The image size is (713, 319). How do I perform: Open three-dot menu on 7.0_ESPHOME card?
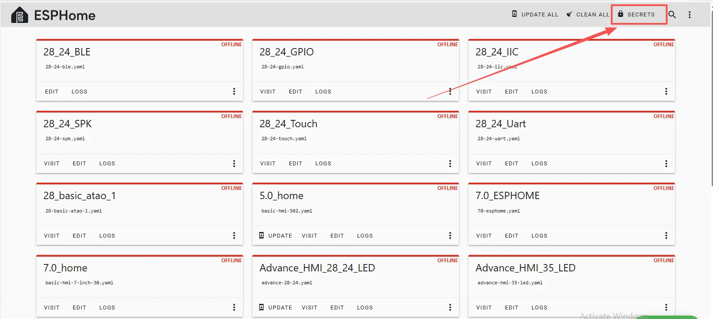pos(666,235)
